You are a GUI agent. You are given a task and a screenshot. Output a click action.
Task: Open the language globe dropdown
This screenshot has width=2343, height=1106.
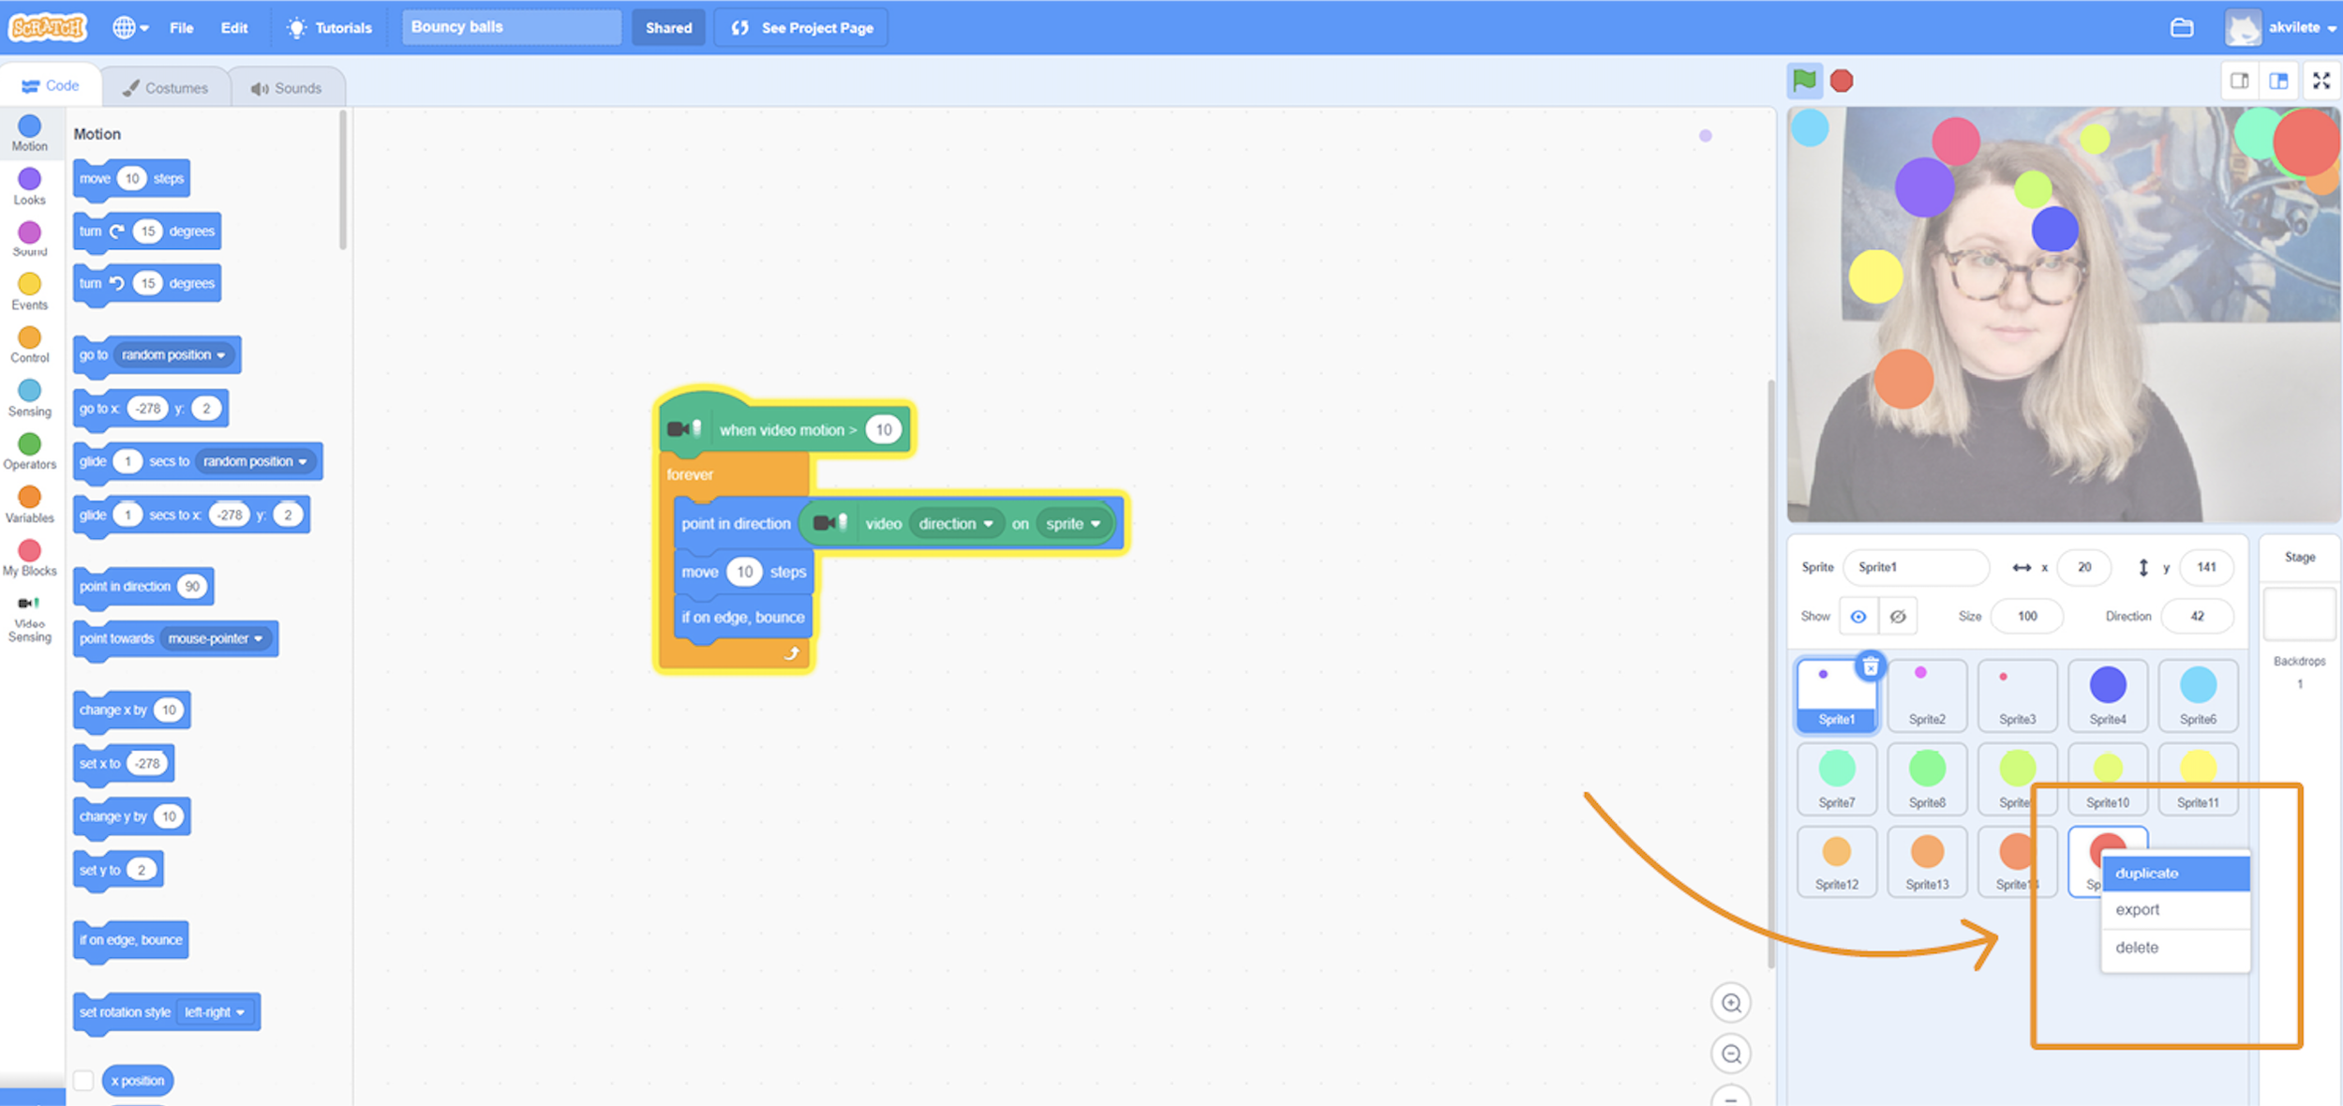tap(130, 27)
